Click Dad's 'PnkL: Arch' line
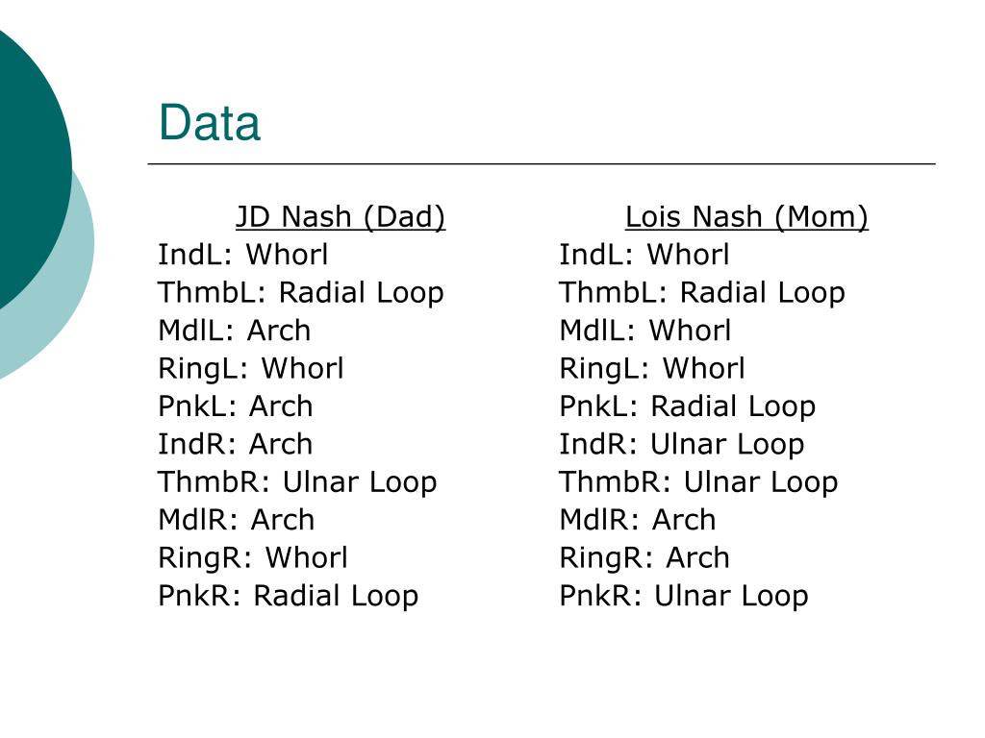 point(235,406)
